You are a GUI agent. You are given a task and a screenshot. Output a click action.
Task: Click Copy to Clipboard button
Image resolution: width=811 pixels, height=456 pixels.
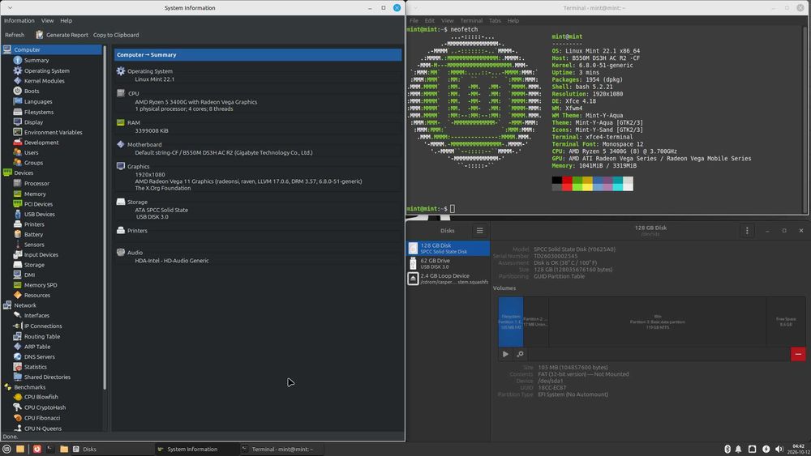click(116, 35)
